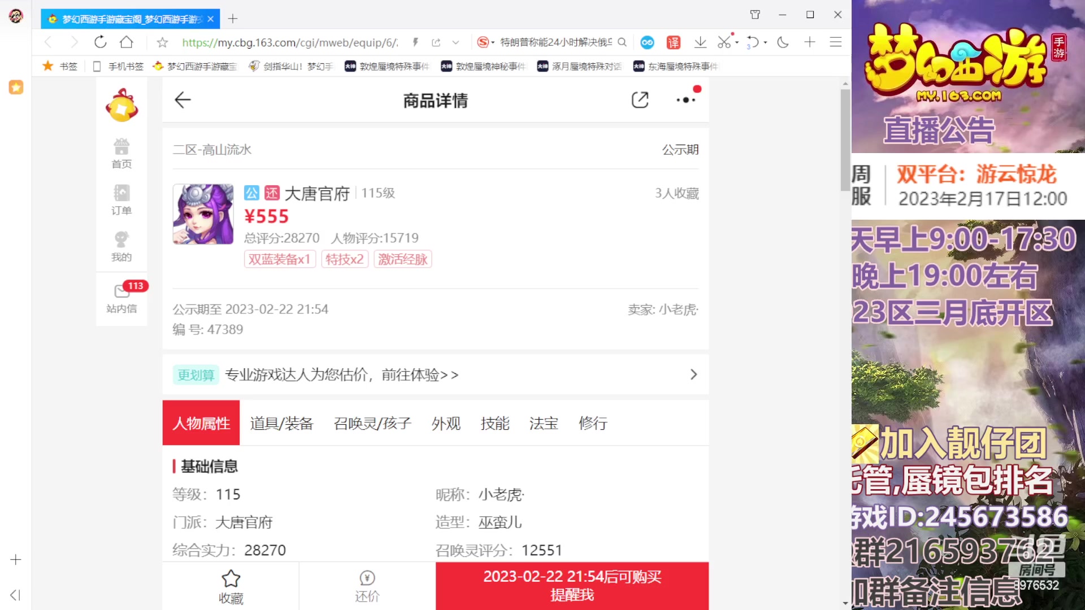Go to browser home page icon
This screenshot has height=610, width=1085.
[127, 42]
